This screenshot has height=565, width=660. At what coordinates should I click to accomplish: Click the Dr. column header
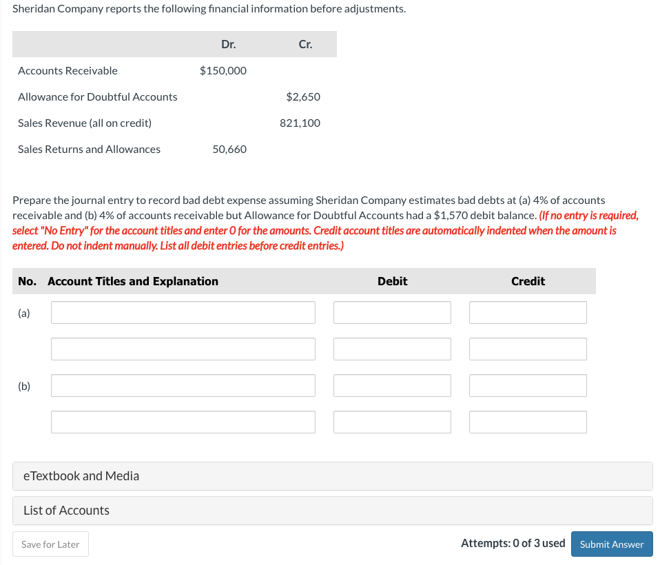point(229,44)
